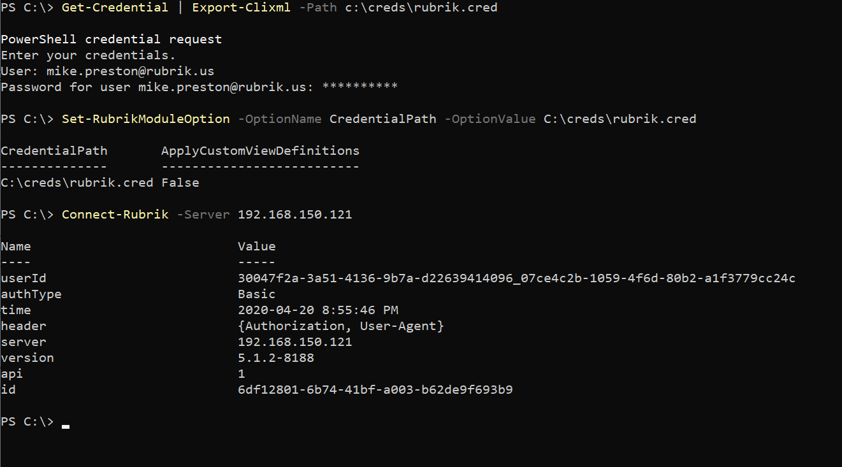The width and height of the screenshot is (842, 467).
Task: Click the blinking cursor at last prompt
Action: 66,426
